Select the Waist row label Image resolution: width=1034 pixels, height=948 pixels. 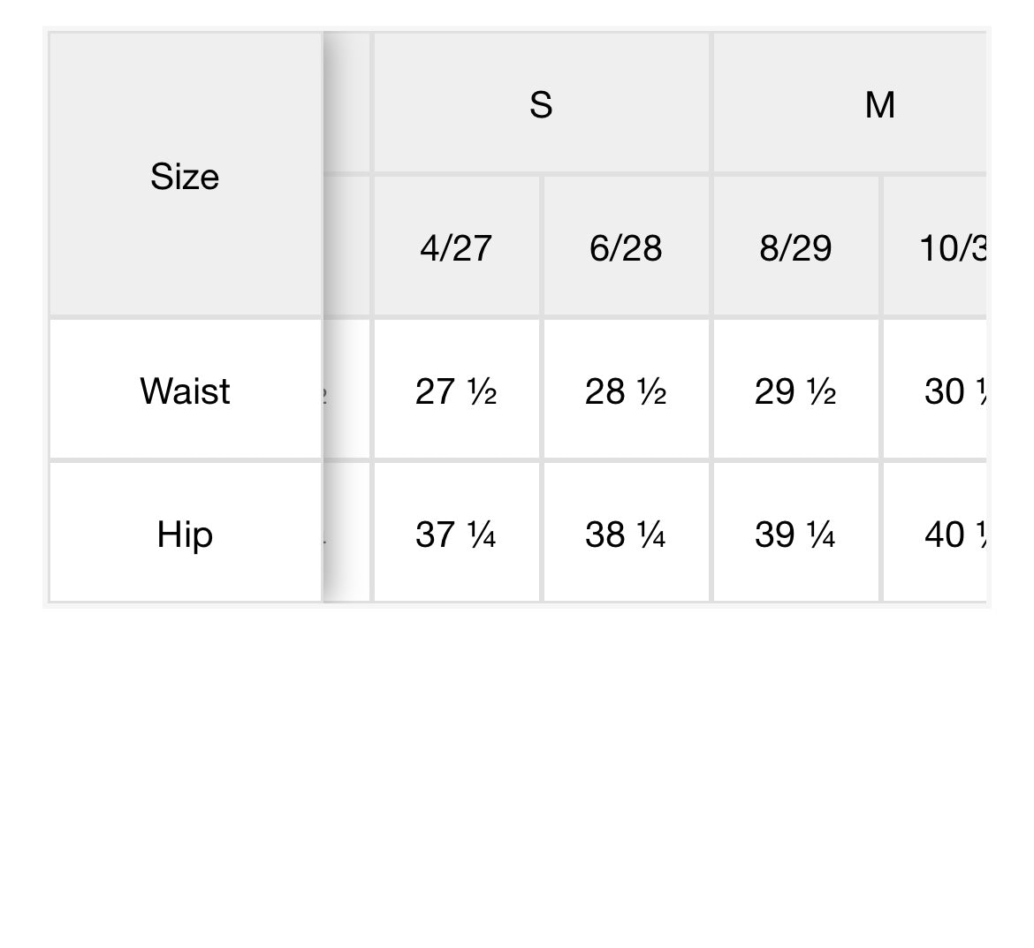click(x=185, y=391)
